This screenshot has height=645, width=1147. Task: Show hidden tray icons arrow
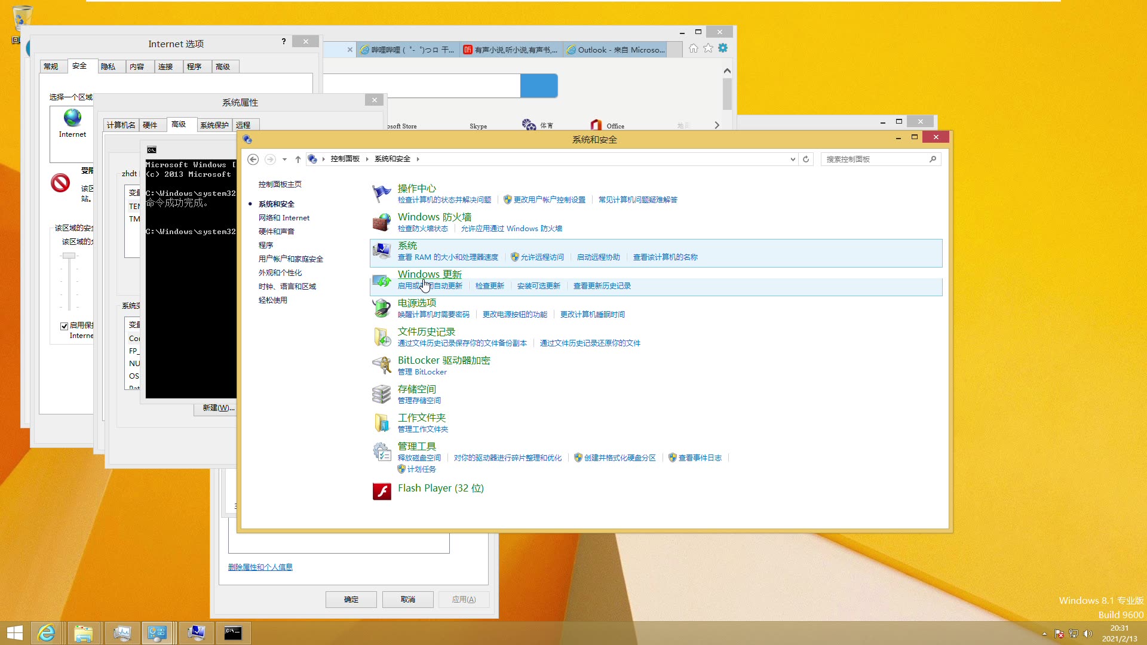tap(1044, 634)
